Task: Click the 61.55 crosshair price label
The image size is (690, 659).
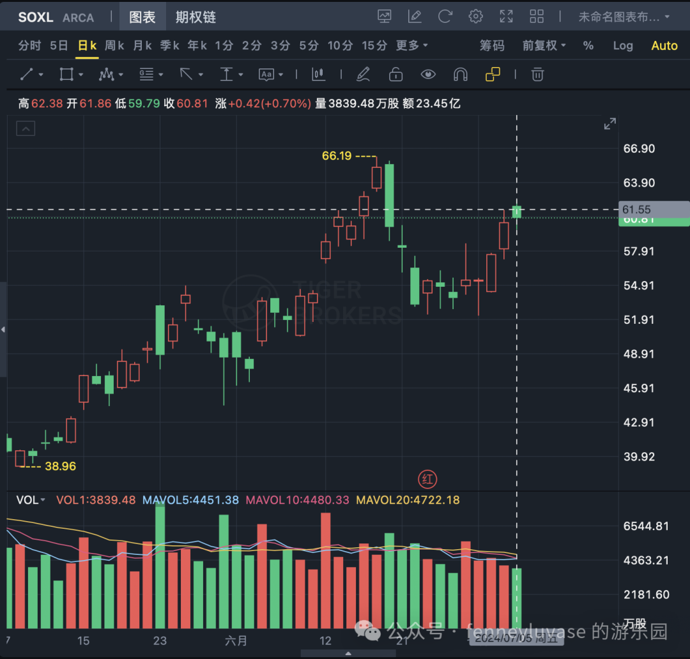Action: coord(654,209)
